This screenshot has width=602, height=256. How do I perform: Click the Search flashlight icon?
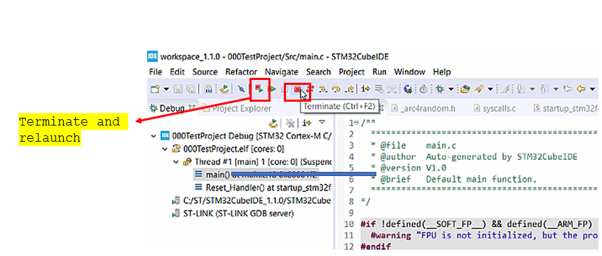479,89
